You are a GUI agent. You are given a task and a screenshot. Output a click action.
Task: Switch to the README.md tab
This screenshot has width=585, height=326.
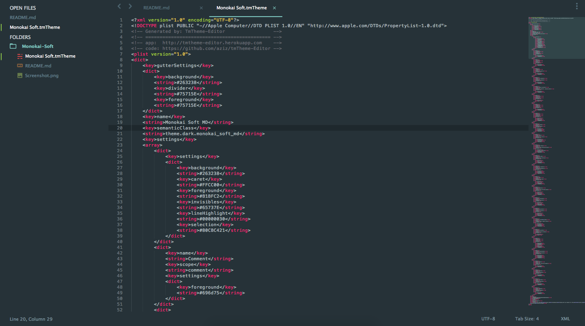(156, 8)
